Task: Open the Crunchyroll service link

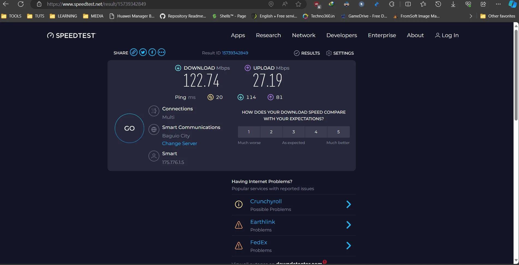Action: [266, 201]
